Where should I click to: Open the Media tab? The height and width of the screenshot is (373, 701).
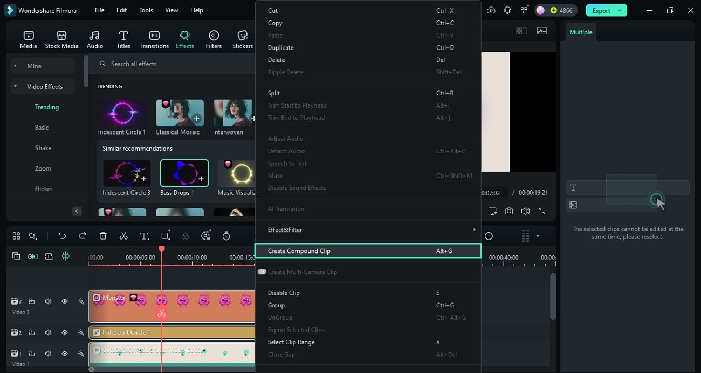pos(29,40)
